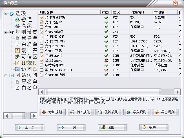The height and width of the screenshot is (138, 184).
Task: Uncheck the 禁止Ping入 rule checkbox
Action: 42,60
